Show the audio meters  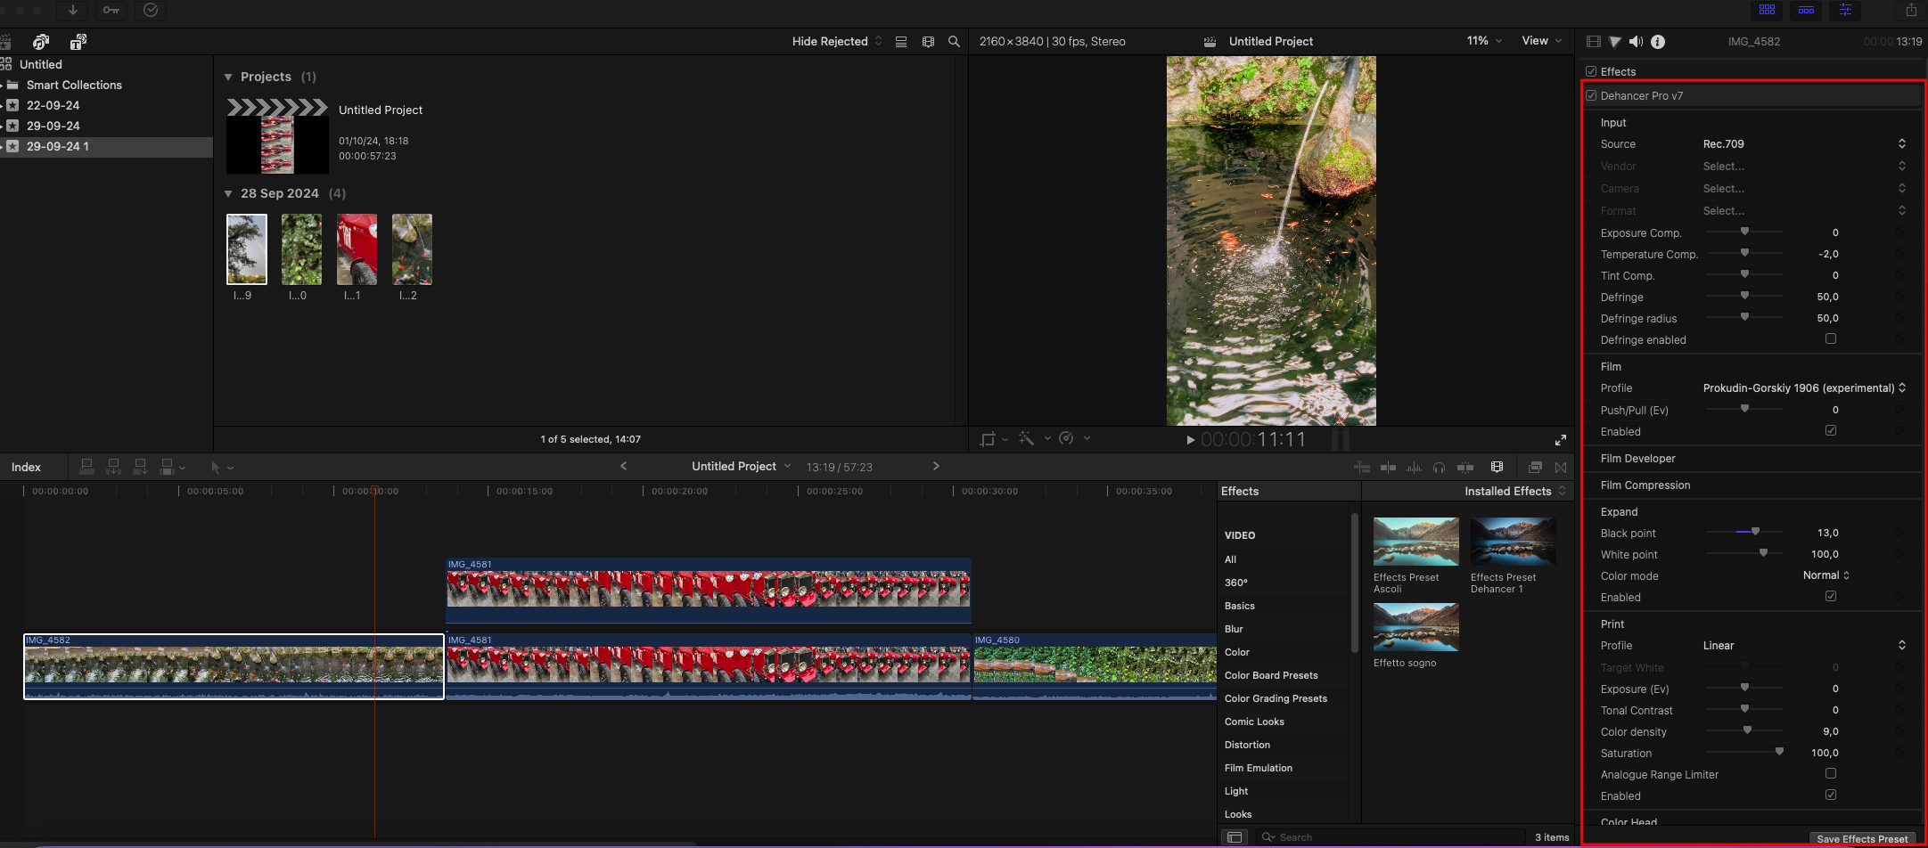click(x=1414, y=467)
